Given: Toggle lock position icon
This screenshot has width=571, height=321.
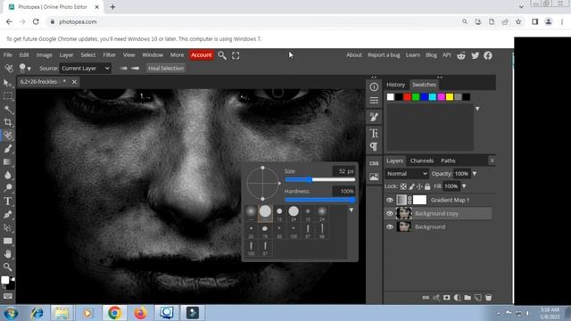Looking at the screenshot, I should coord(419,186).
